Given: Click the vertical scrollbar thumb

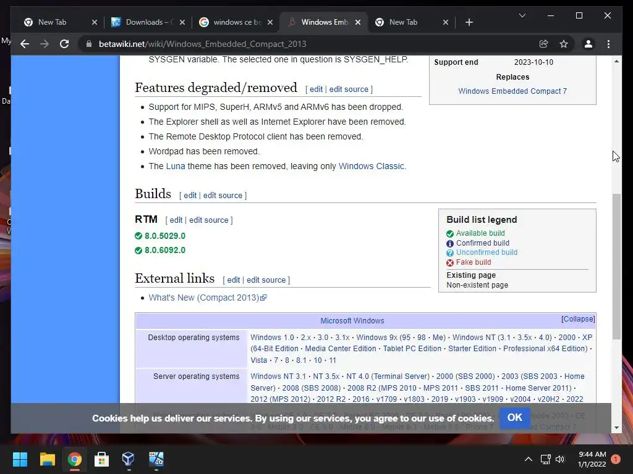Looking at the screenshot, I should point(616,267).
